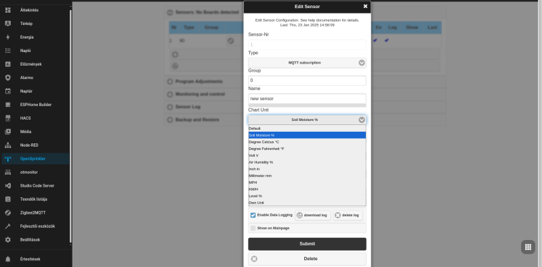Select Soil Moisture % option

coord(307,135)
